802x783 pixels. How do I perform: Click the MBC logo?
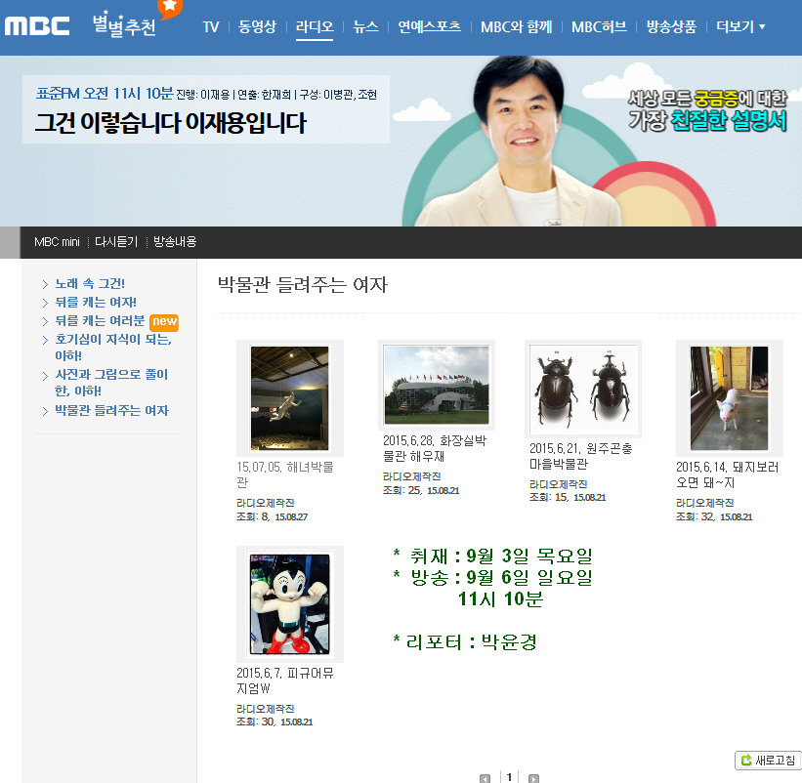(36, 25)
